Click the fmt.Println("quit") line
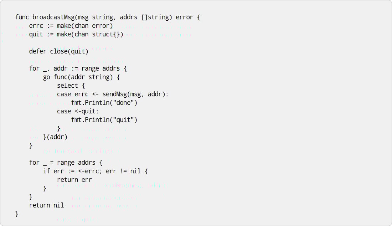Image resolution: width=392 pixels, height=226 pixels. (x=104, y=120)
